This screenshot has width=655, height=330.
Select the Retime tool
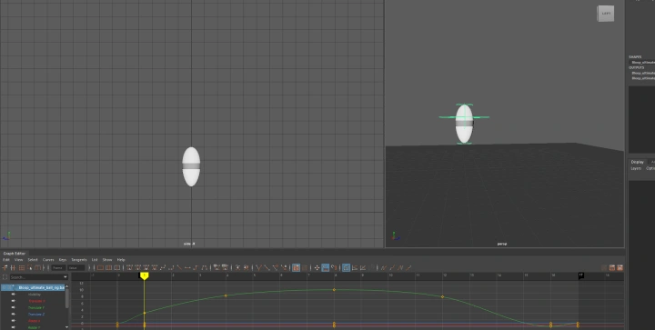click(x=38, y=268)
